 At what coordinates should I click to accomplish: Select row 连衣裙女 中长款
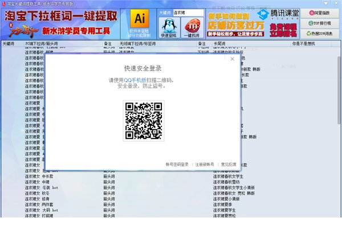pos(39,176)
